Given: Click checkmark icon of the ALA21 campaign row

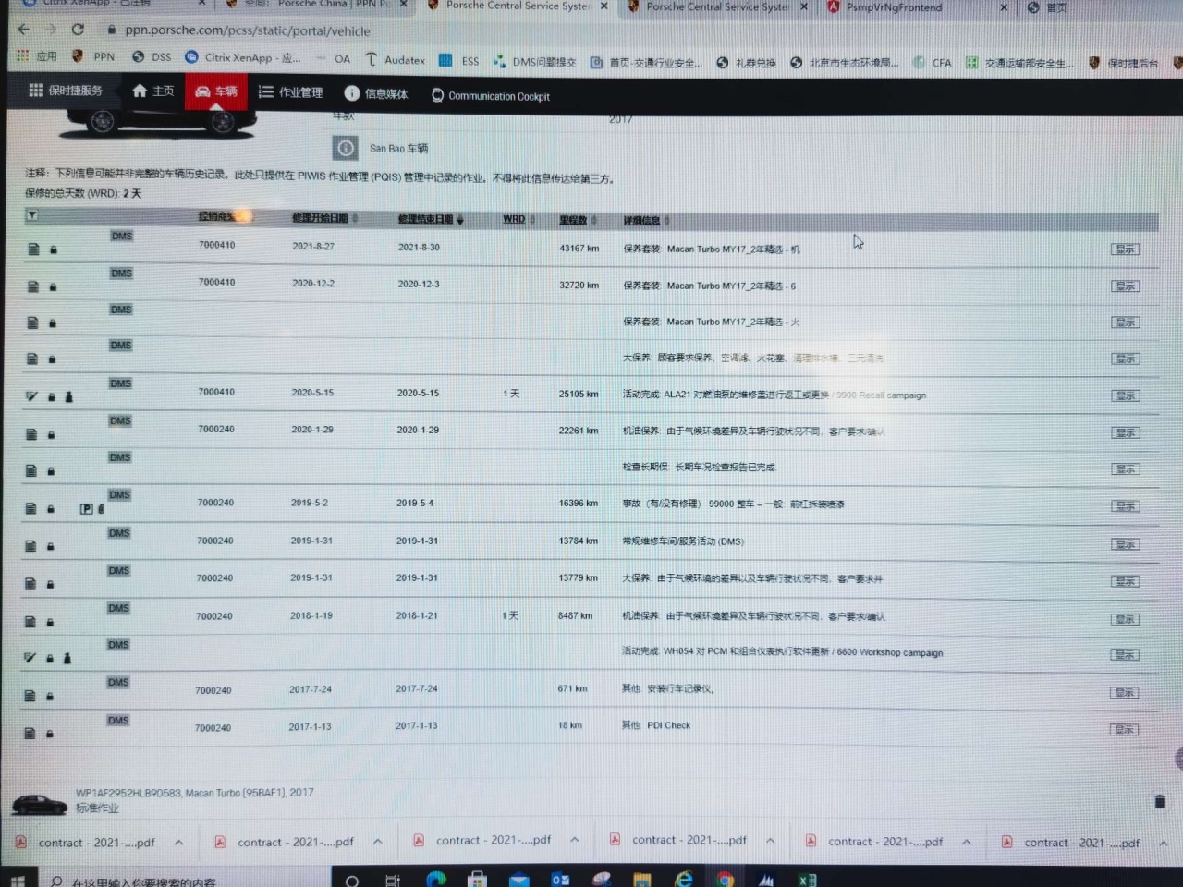Looking at the screenshot, I should point(31,396).
